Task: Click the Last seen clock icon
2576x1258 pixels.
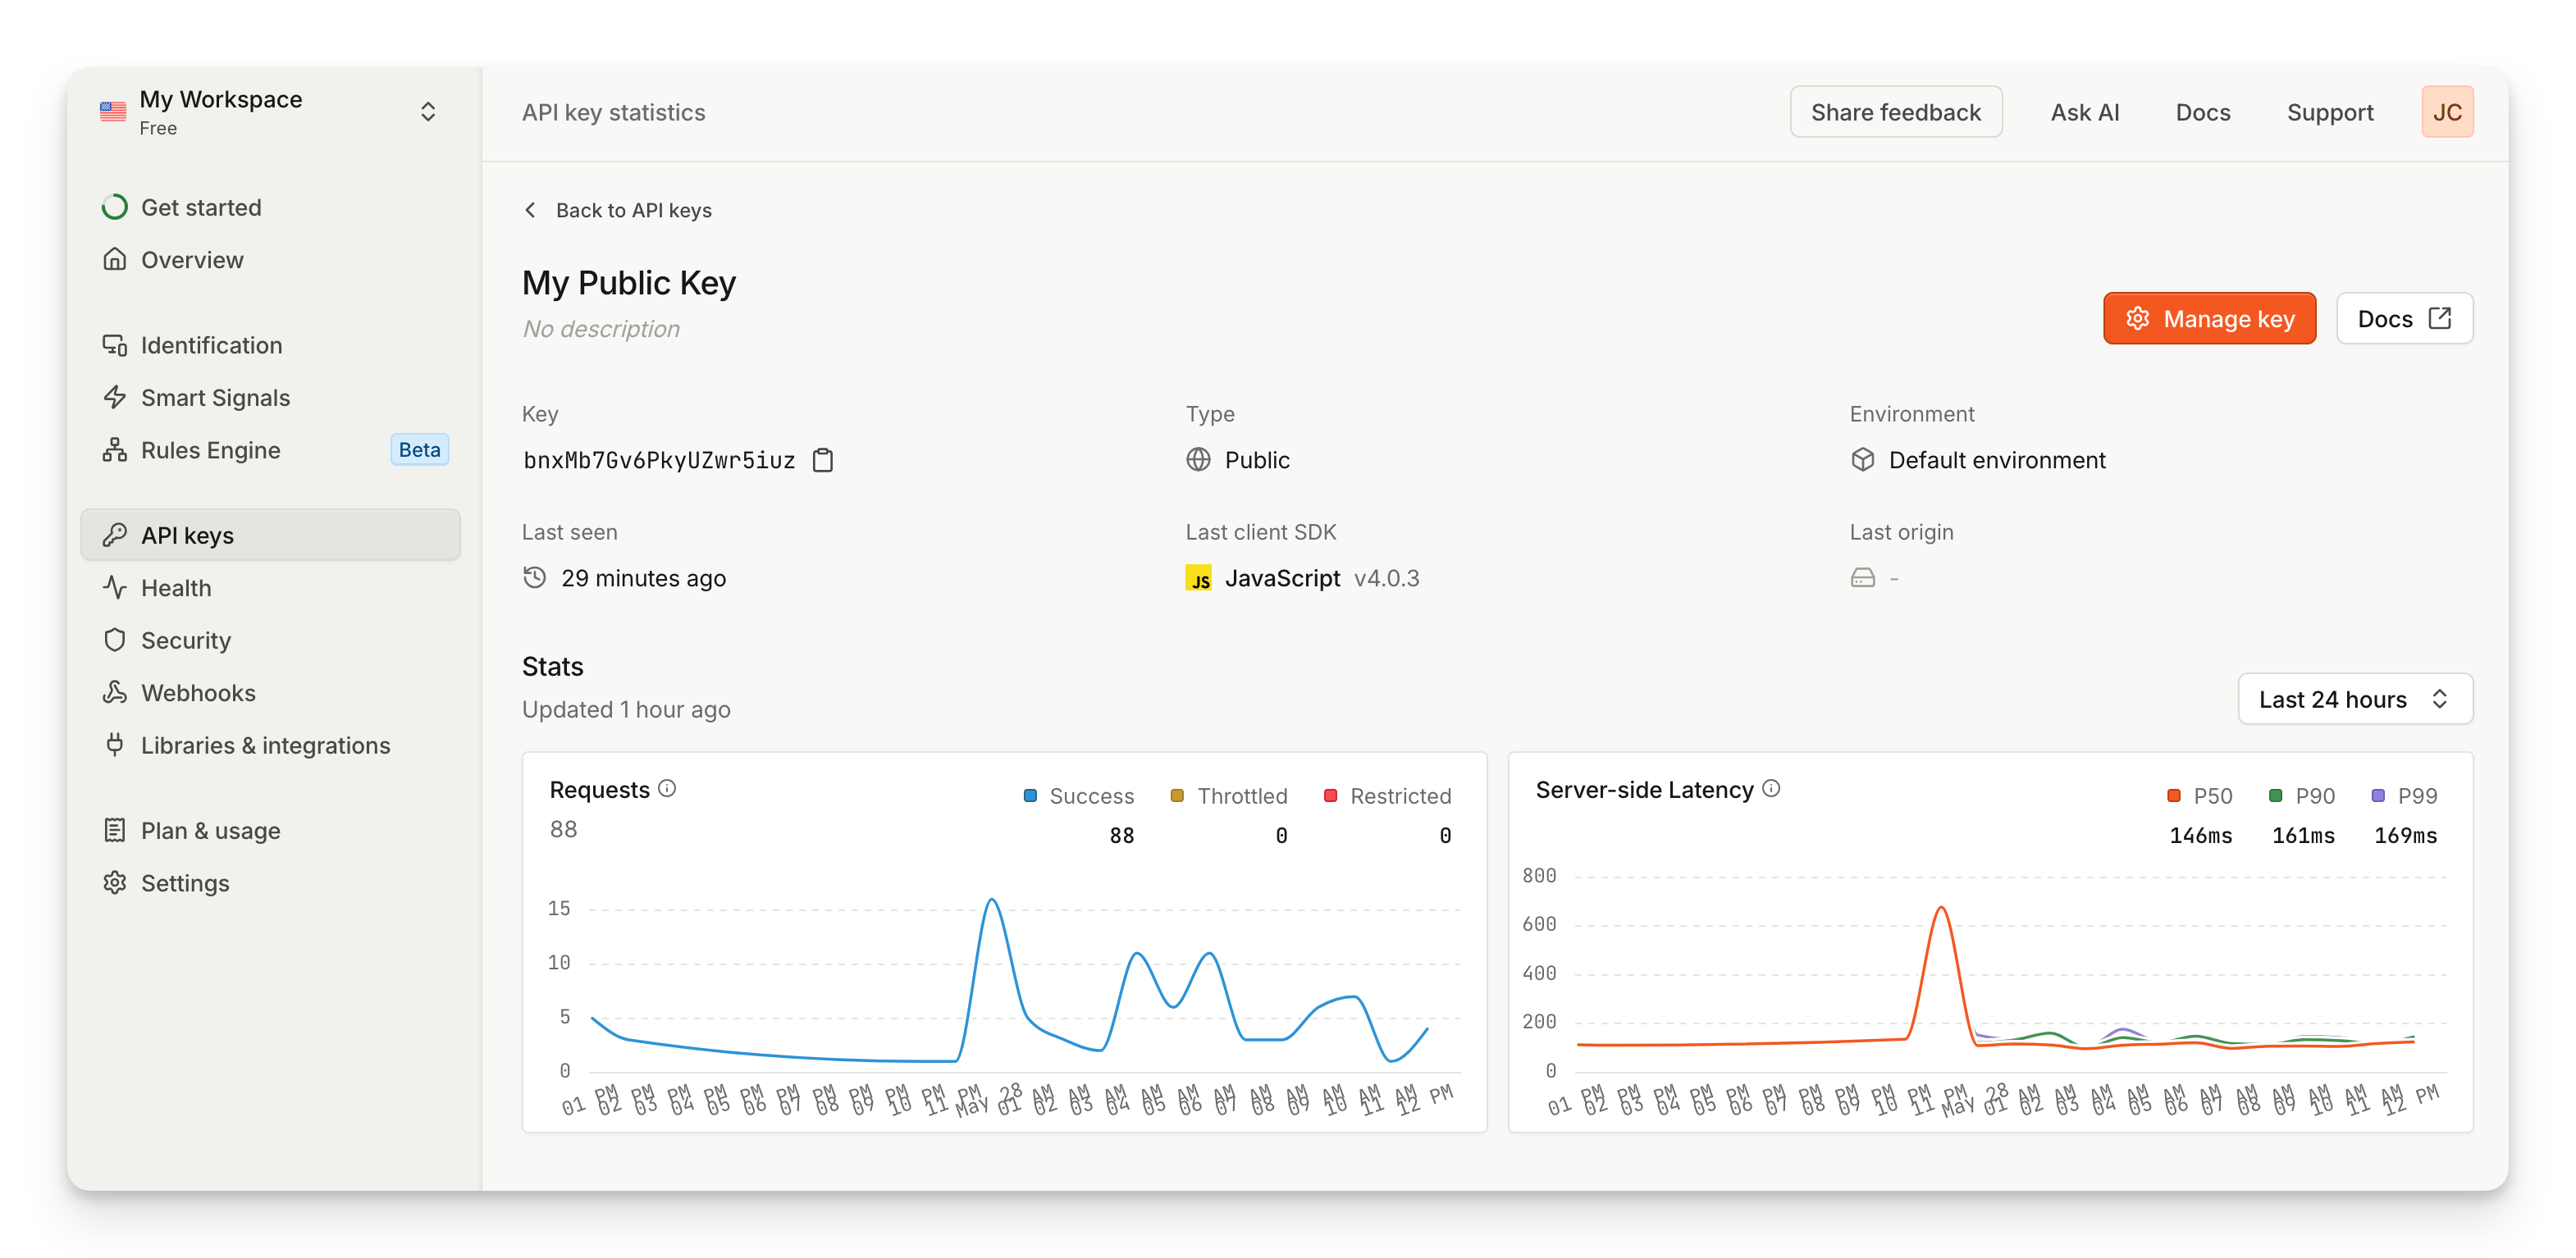Action: 535,578
